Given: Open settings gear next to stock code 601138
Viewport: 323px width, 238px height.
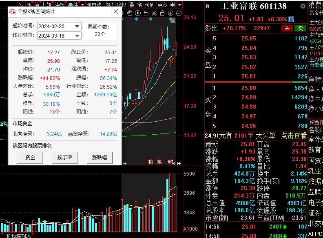Looking at the screenshot, I should (x=303, y=7).
